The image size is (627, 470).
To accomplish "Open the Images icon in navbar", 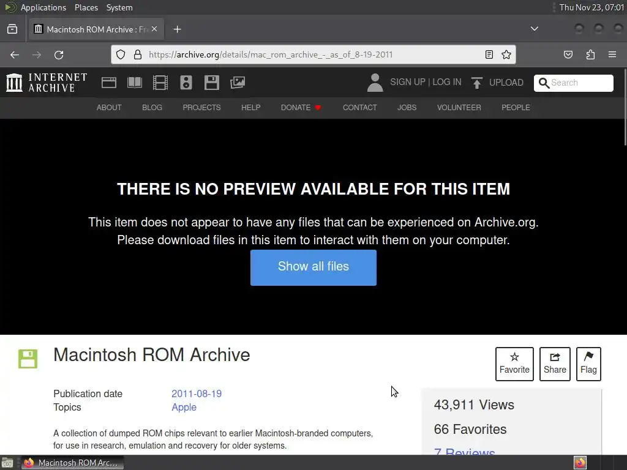I will [x=238, y=83].
